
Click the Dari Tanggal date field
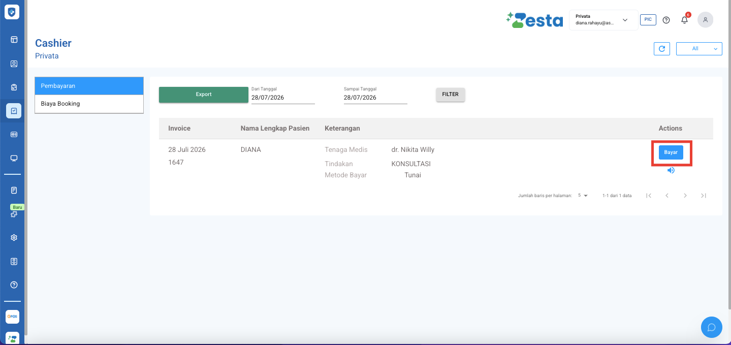[x=283, y=98]
